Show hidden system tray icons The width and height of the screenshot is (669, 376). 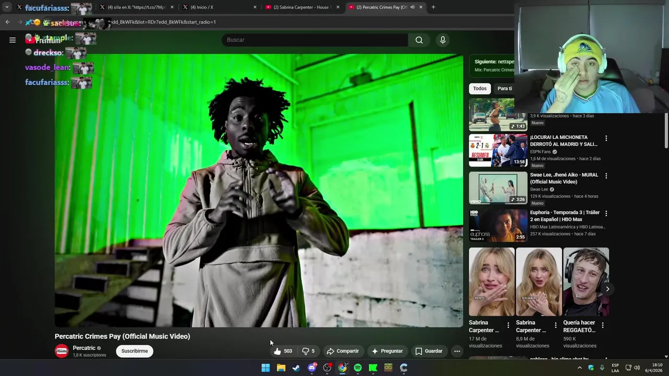pos(579,368)
